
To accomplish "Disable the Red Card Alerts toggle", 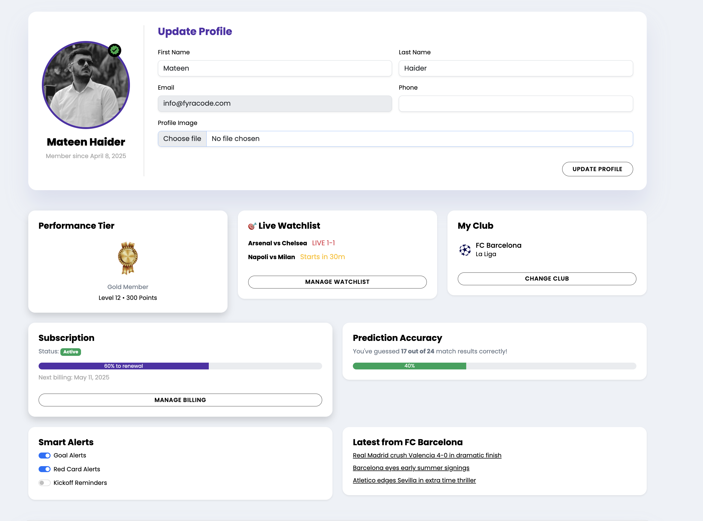I will 45,469.
